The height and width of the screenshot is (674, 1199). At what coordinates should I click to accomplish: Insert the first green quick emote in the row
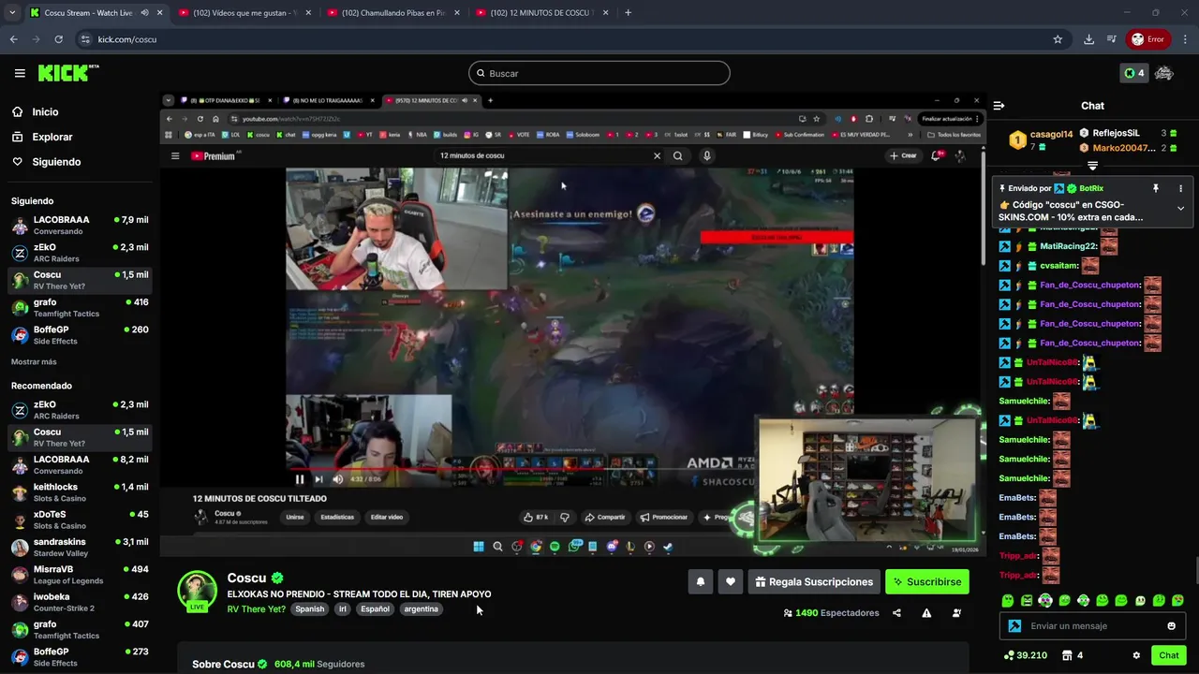1007,600
